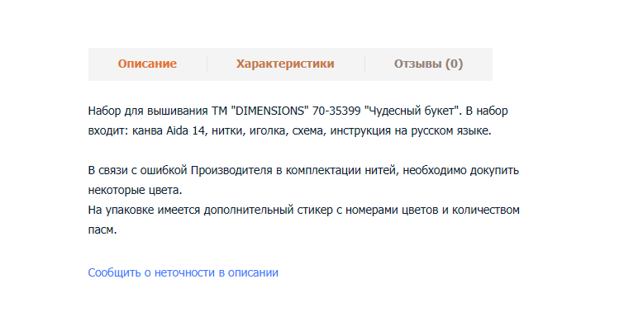This screenshot has height=336, width=619.
Task: Click the word "нитки" in the description
Action: pos(228,130)
